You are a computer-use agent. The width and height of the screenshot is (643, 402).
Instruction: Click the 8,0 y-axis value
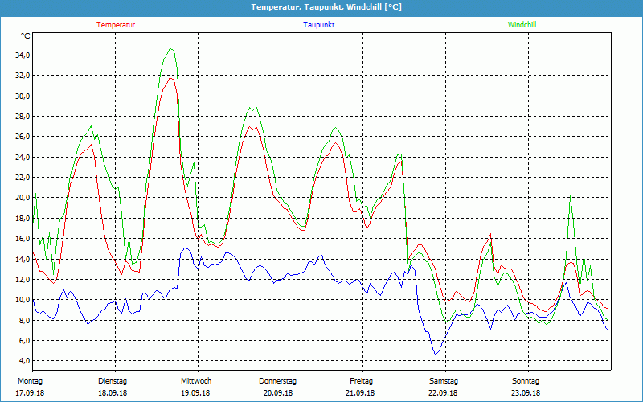(x=25, y=320)
